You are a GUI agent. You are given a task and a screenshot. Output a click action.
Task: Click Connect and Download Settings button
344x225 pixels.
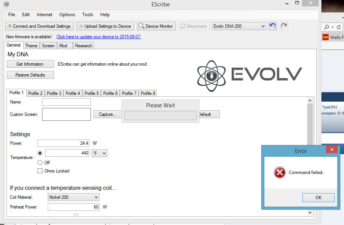click(39, 26)
